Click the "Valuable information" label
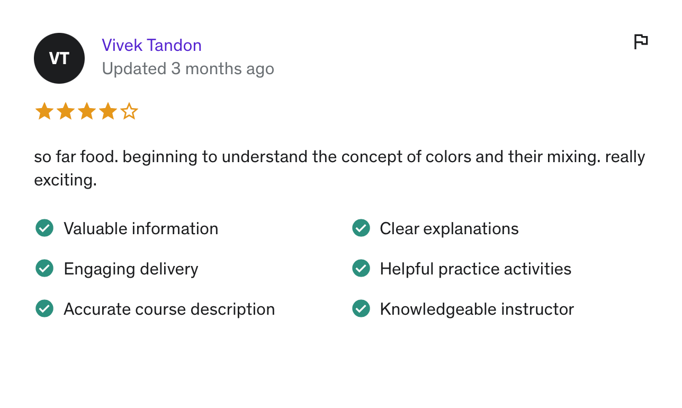 [141, 228]
